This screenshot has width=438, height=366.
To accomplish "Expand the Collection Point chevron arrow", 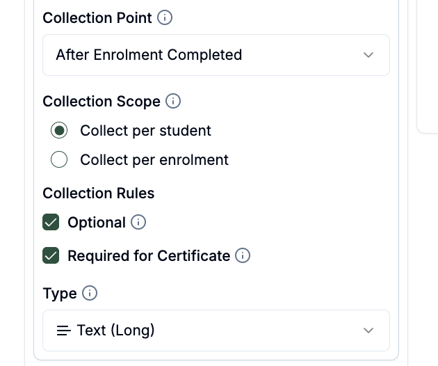I will pos(368,55).
